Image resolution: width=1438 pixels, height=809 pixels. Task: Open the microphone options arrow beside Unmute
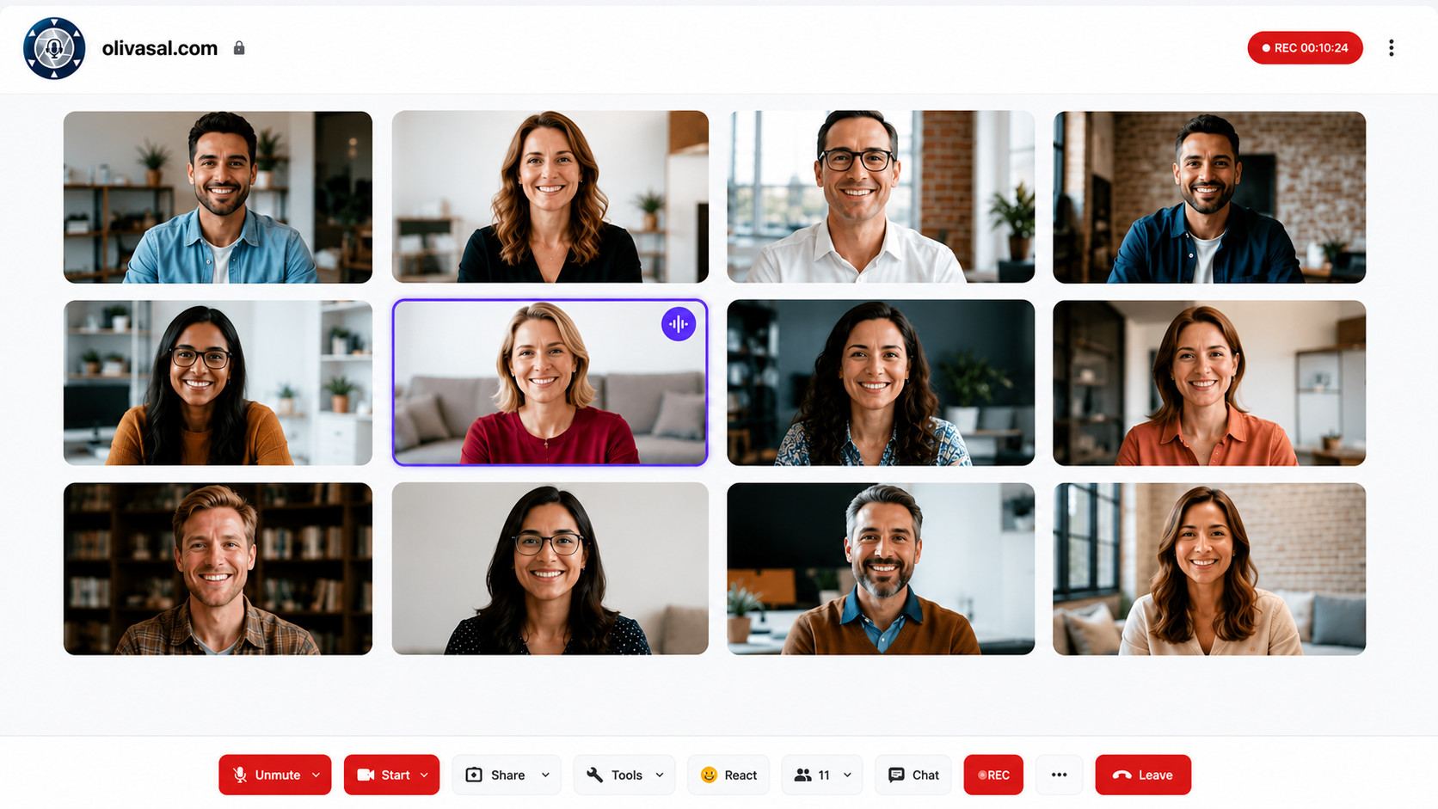[x=316, y=775]
